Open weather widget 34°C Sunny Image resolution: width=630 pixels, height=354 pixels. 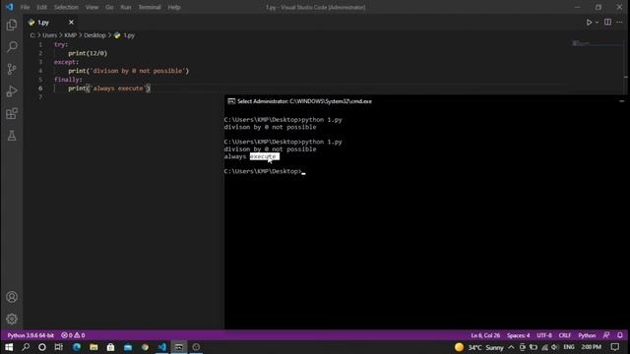479,347
